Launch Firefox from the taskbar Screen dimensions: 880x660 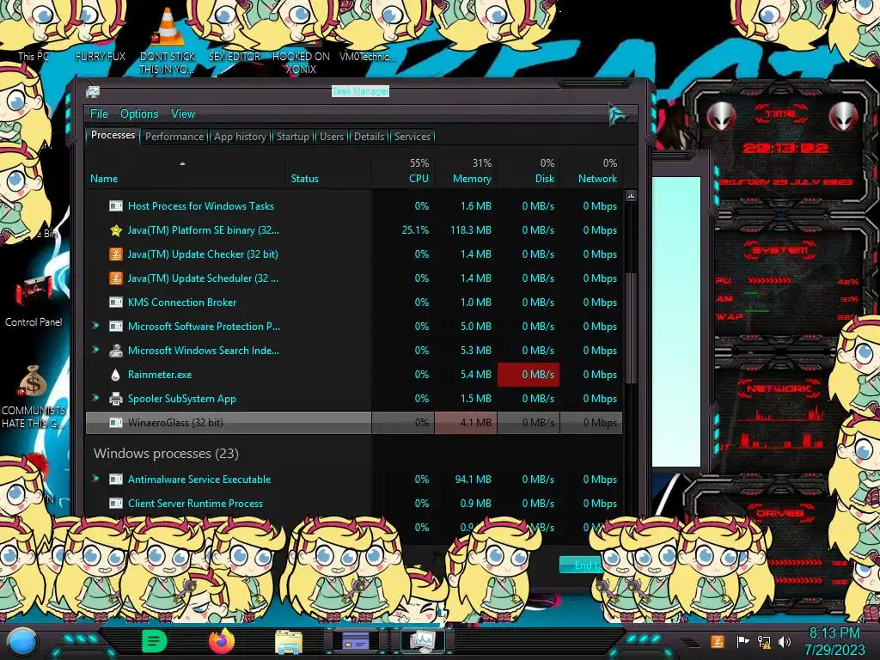(222, 641)
